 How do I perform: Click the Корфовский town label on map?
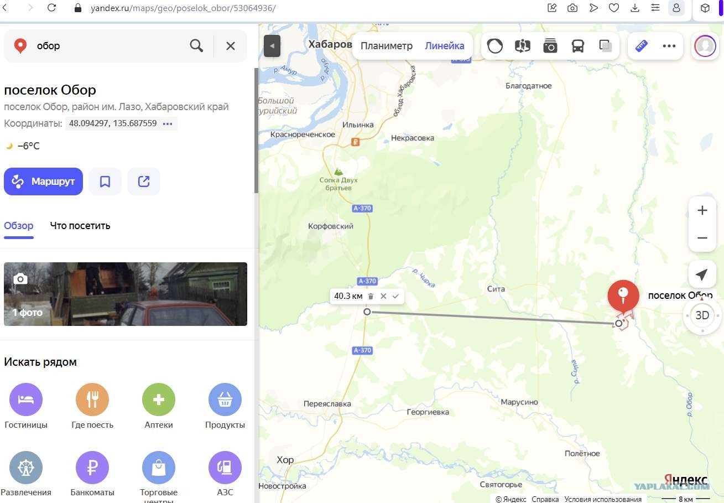(x=331, y=226)
